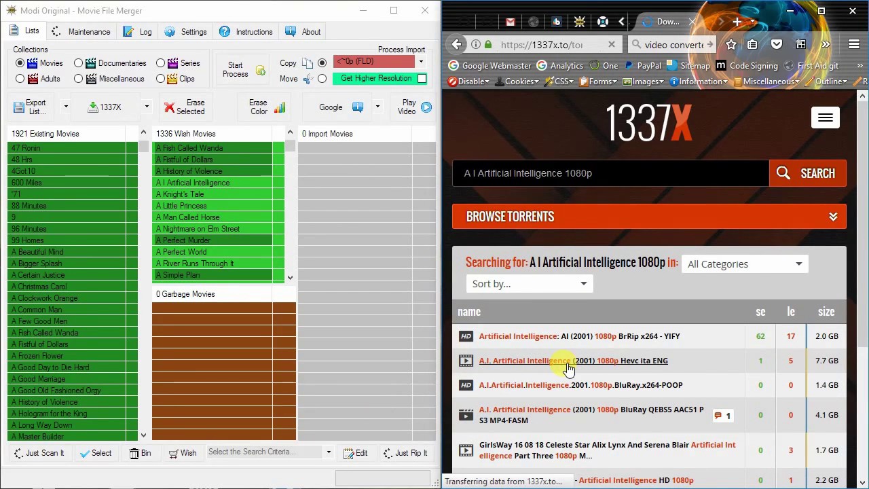Open the Export List dropdown arrow
Viewport: 869px width, 489px height.
66,107
